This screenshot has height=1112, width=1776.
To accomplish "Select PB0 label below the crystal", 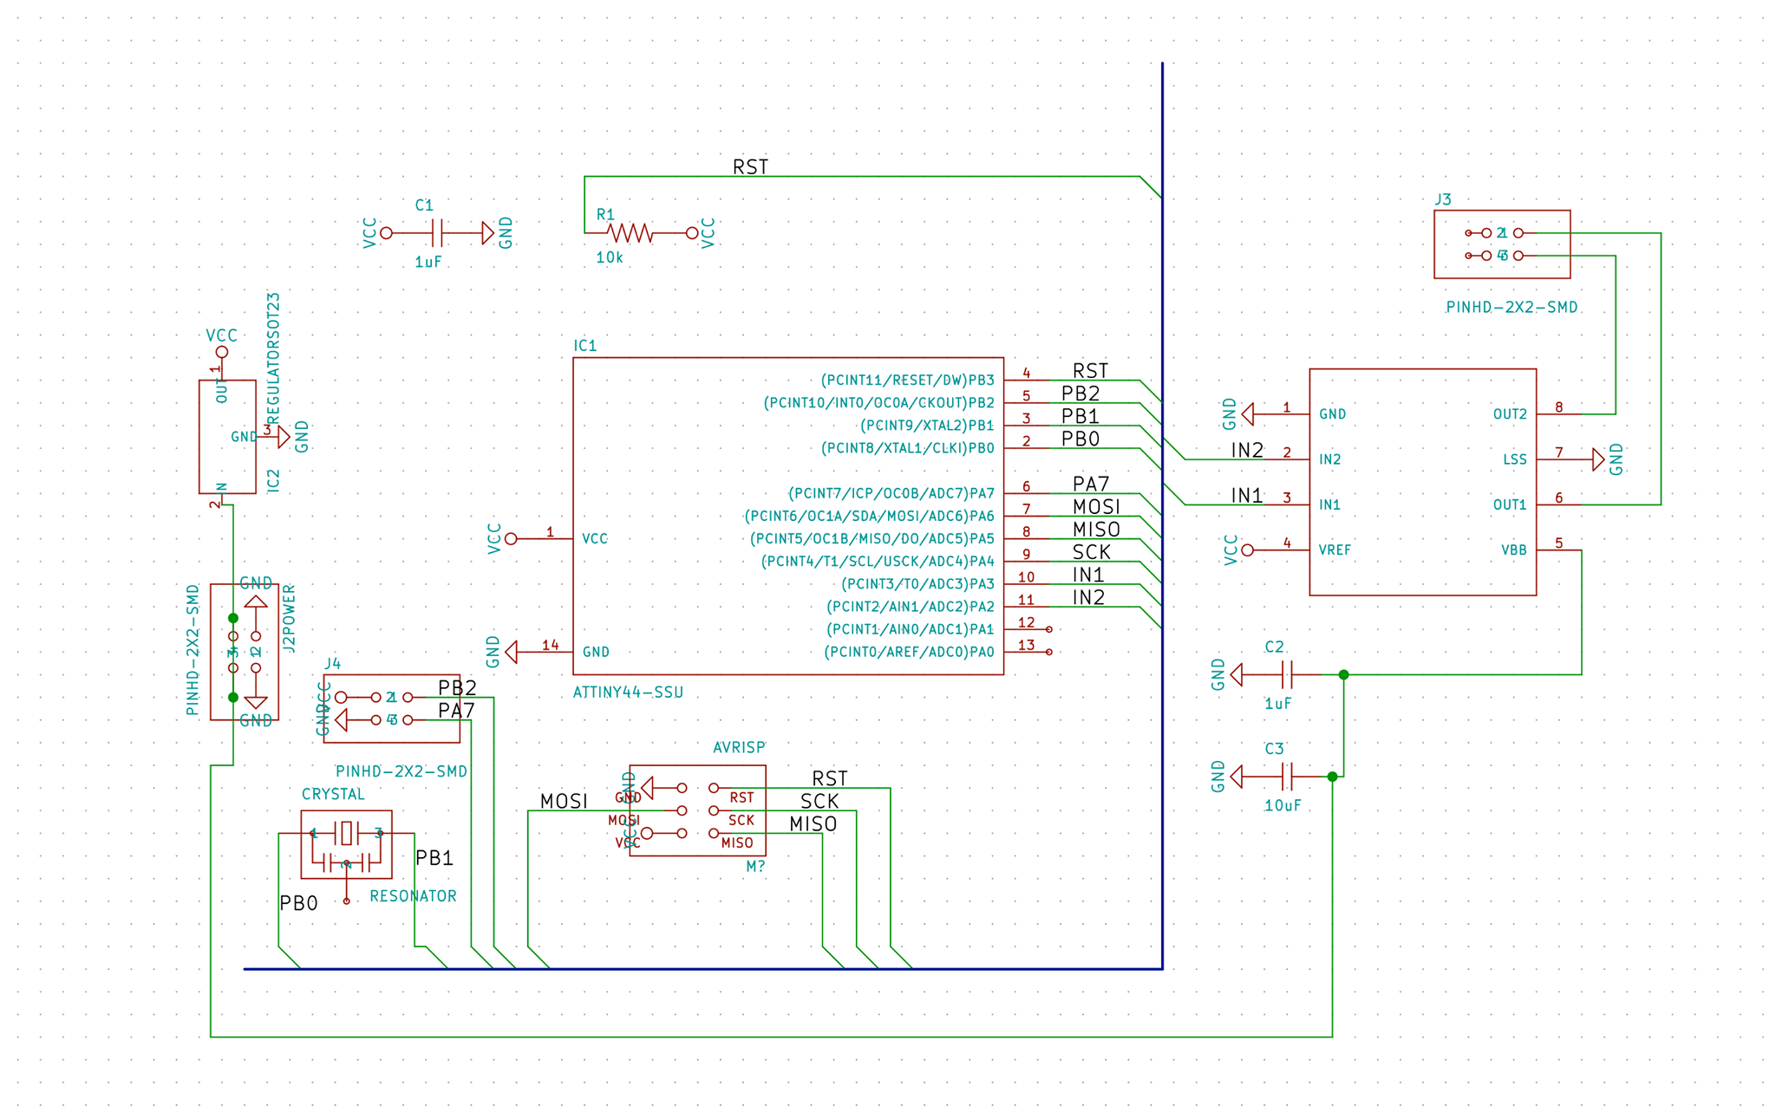I will [298, 904].
